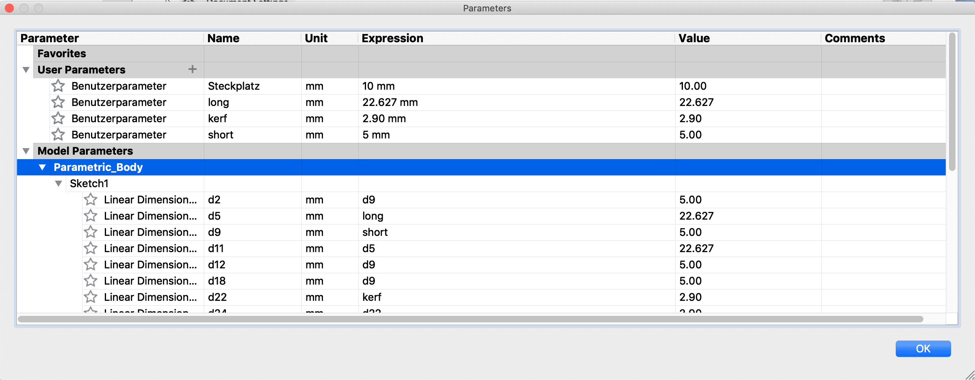Image resolution: width=975 pixels, height=380 pixels.
Task: Star the d9 linear dimension
Action: (91, 232)
